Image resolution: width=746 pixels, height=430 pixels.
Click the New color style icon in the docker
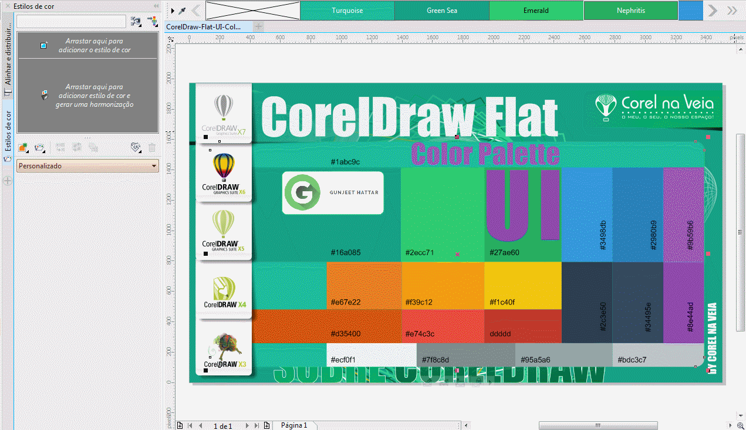(23, 147)
